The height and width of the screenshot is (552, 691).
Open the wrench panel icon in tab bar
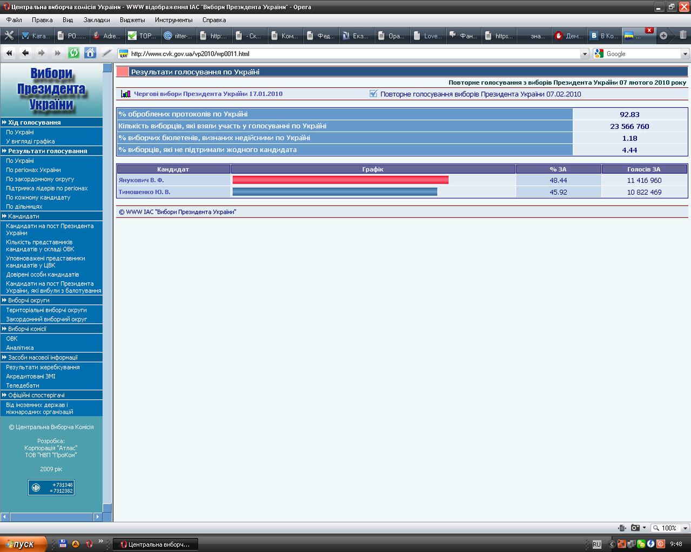click(9, 36)
